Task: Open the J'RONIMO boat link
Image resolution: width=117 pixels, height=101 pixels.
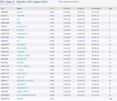Action: (x=20, y=37)
